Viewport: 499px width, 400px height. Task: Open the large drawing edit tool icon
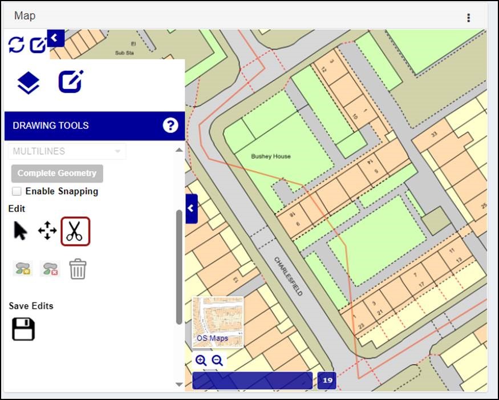click(x=71, y=82)
